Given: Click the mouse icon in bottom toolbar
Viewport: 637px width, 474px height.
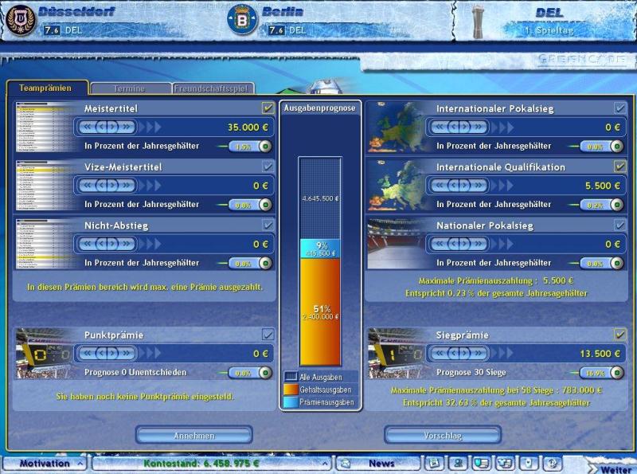Looking at the screenshot, I should pos(528,463).
